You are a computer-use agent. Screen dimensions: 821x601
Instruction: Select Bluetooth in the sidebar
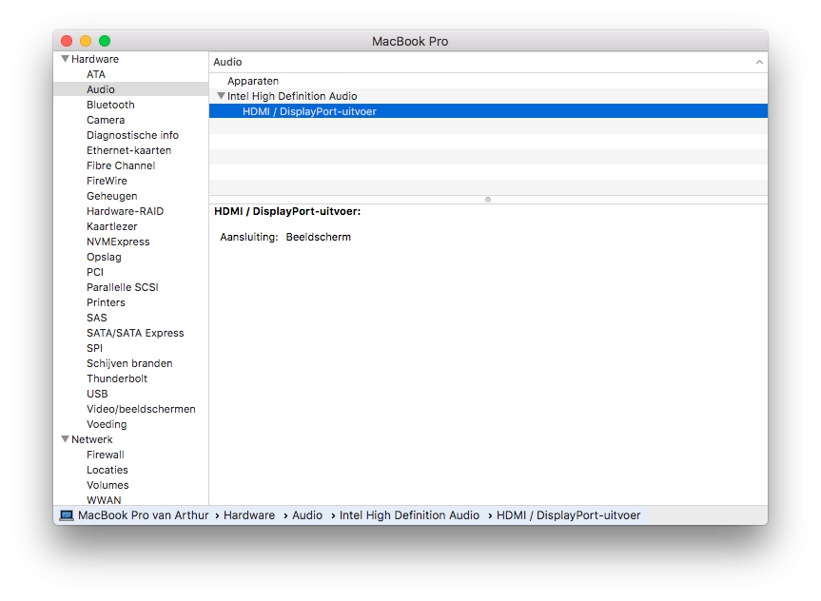(x=110, y=105)
